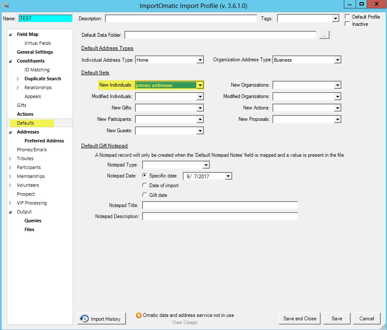
Task: Click the orange Omatic service warning icon
Action: 139,315
